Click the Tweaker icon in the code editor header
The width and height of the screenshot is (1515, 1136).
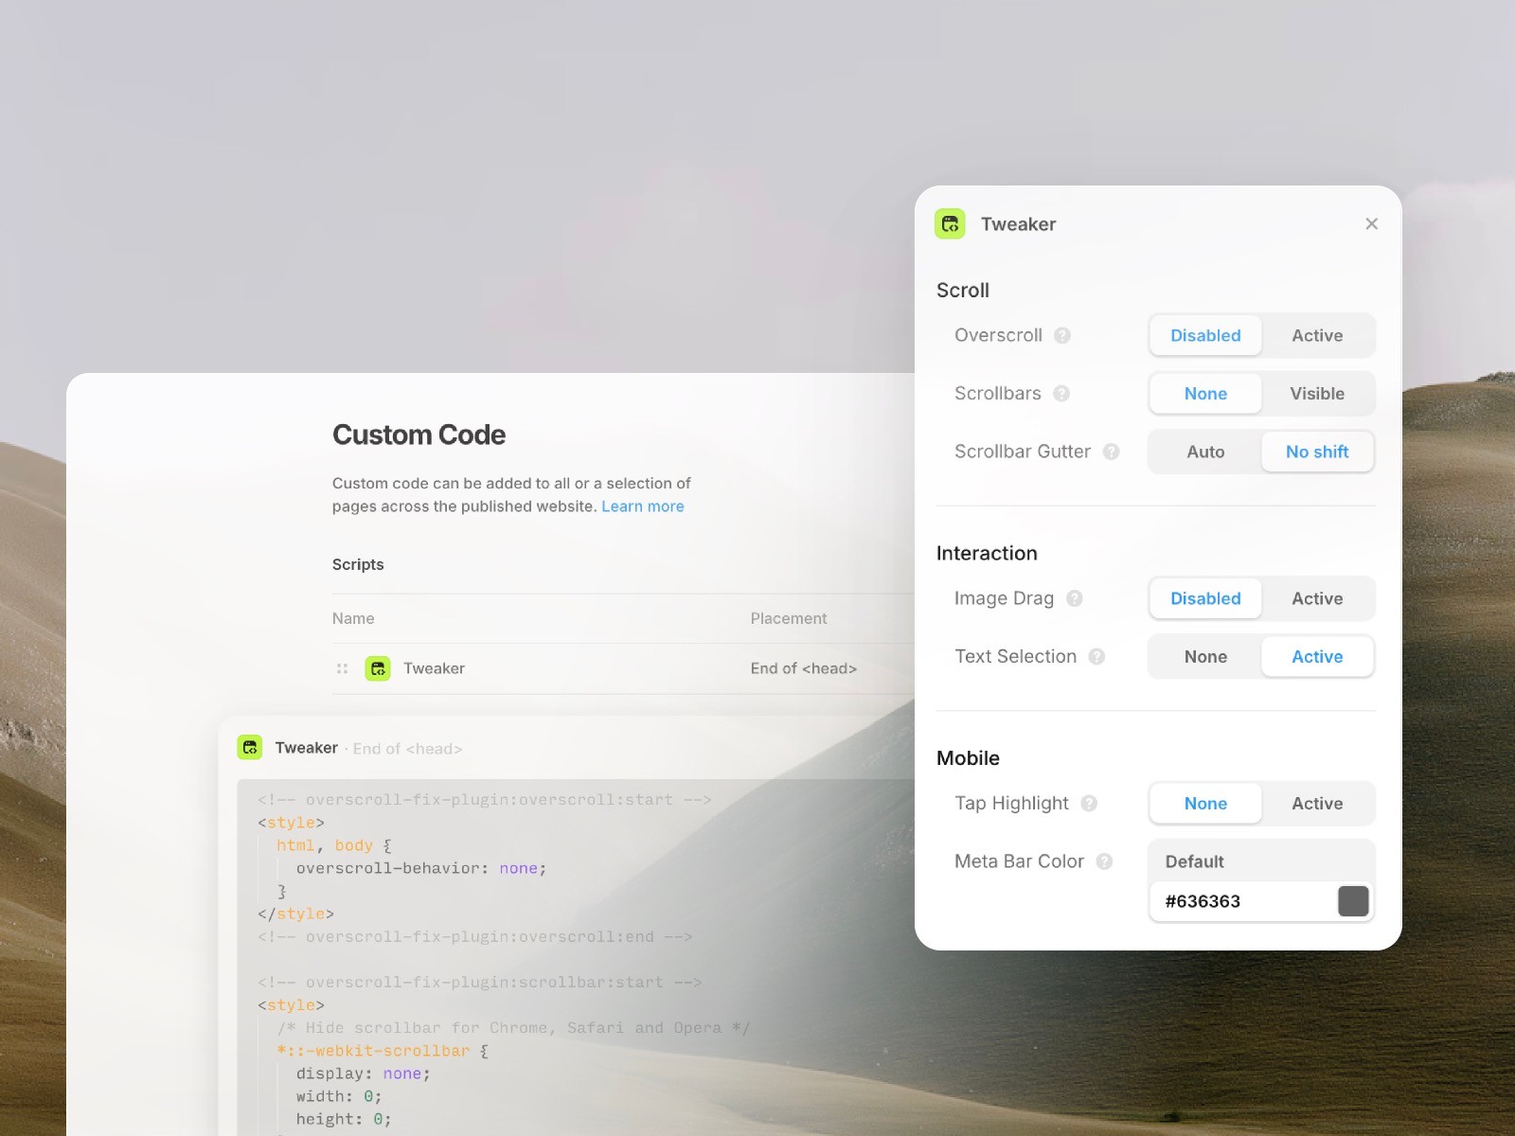250,747
